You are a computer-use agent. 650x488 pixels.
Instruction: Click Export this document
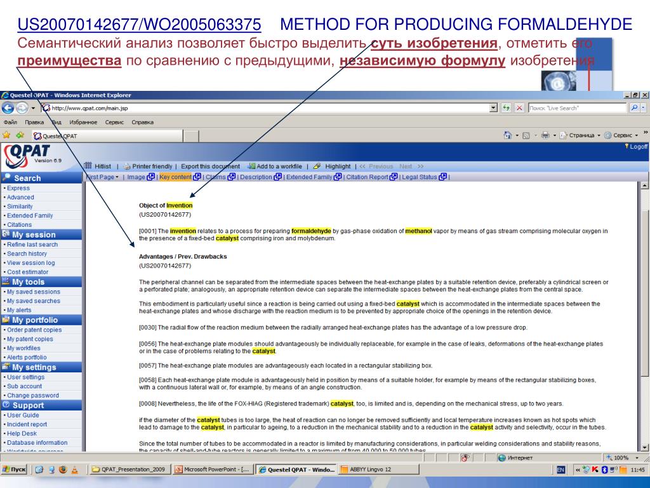pyautogui.click(x=210, y=166)
